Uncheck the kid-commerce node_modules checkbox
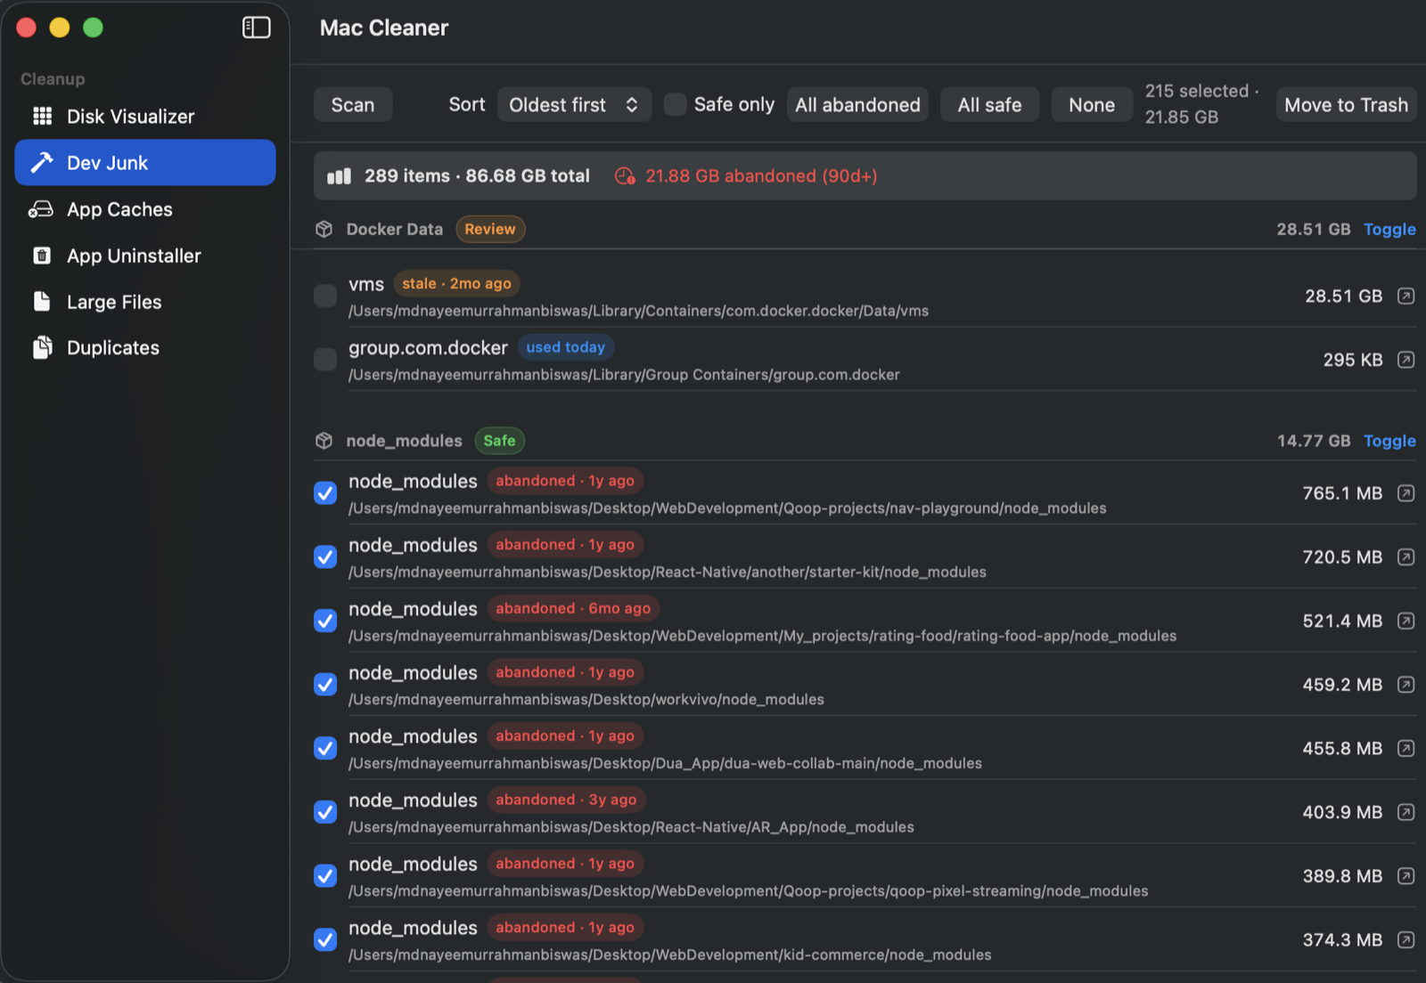Screen dimensions: 1426x983 tap(325, 940)
